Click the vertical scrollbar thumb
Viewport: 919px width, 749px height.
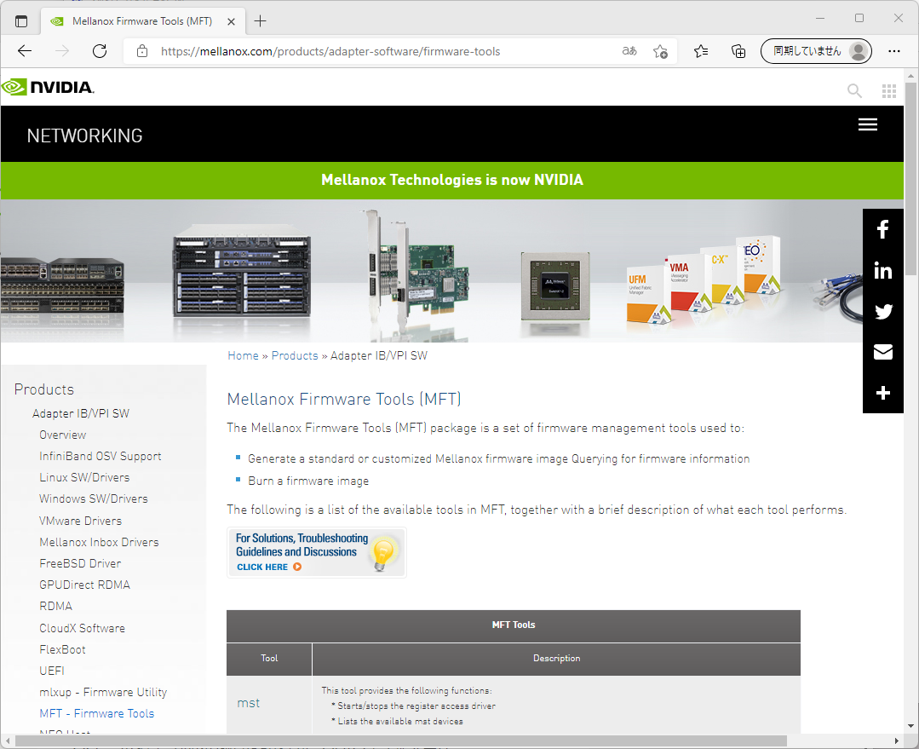(910, 177)
